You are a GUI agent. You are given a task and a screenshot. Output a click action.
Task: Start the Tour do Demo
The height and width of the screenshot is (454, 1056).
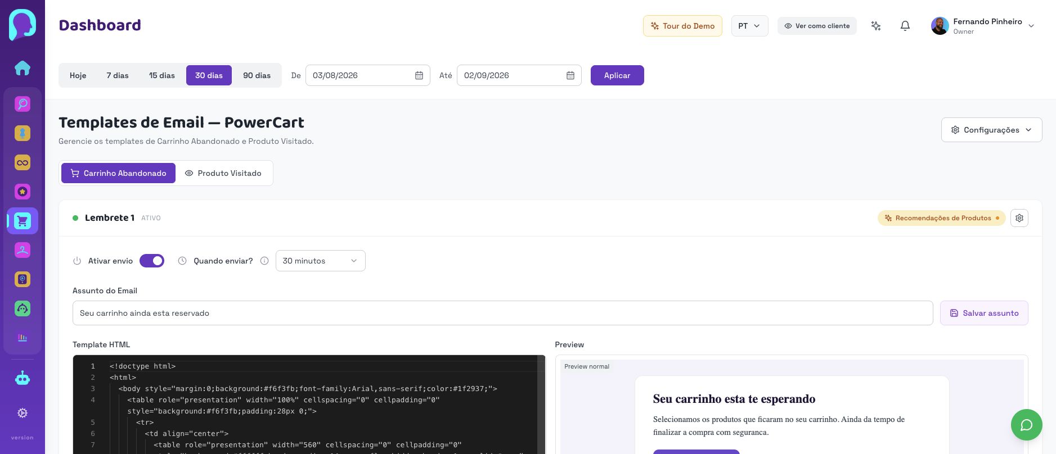click(682, 26)
